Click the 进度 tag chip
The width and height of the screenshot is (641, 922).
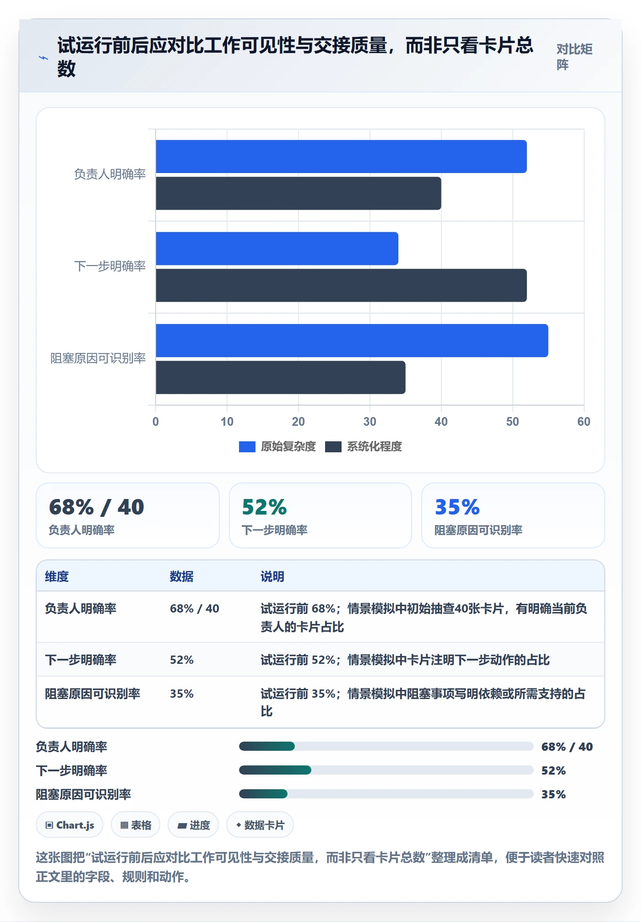point(193,825)
